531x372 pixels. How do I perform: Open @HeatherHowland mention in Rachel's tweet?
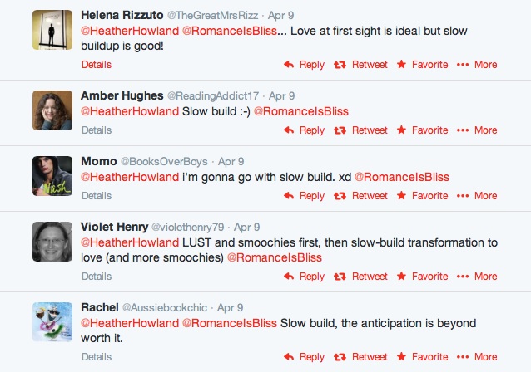pos(129,322)
